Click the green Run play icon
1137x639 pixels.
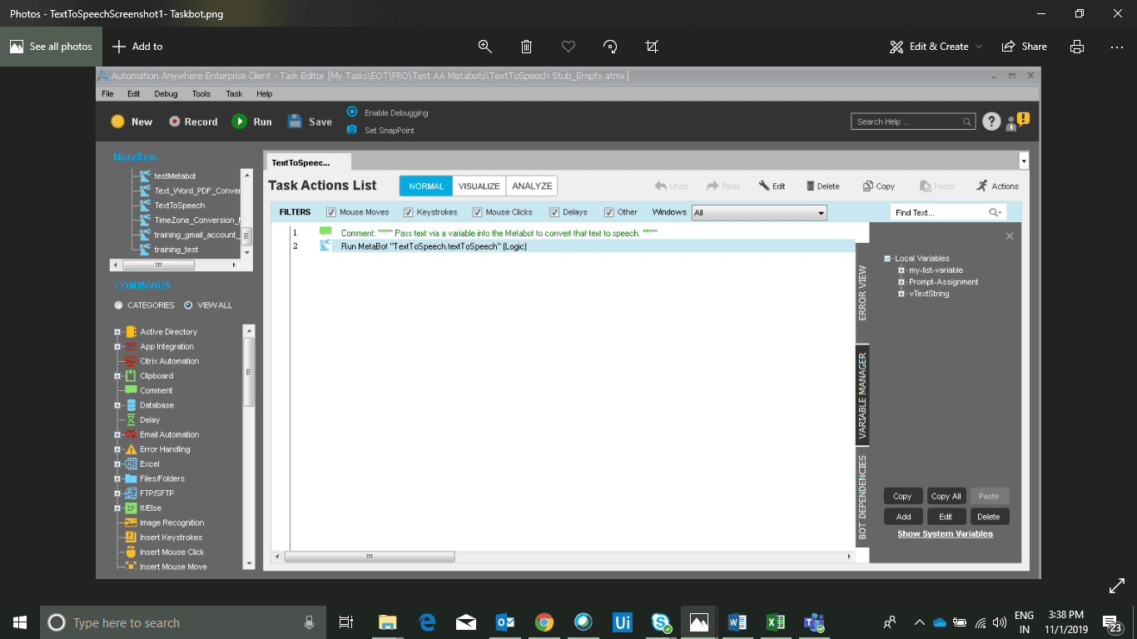(240, 121)
